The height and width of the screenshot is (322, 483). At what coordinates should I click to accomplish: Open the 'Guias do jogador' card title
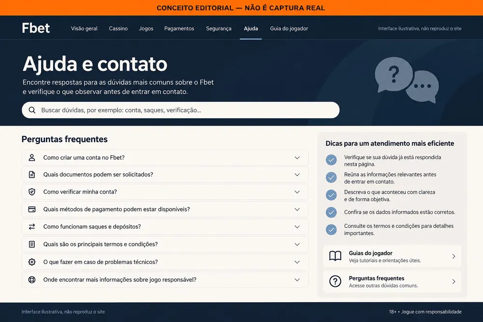pyautogui.click(x=370, y=253)
